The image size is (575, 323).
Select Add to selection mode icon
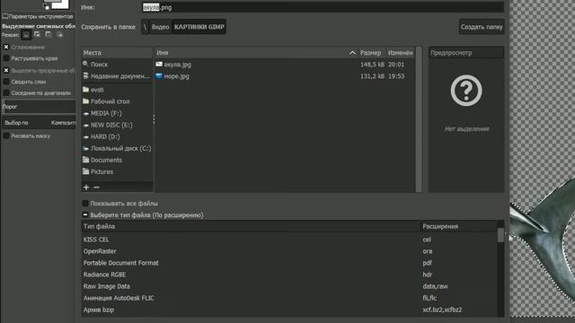[x=37, y=34]
